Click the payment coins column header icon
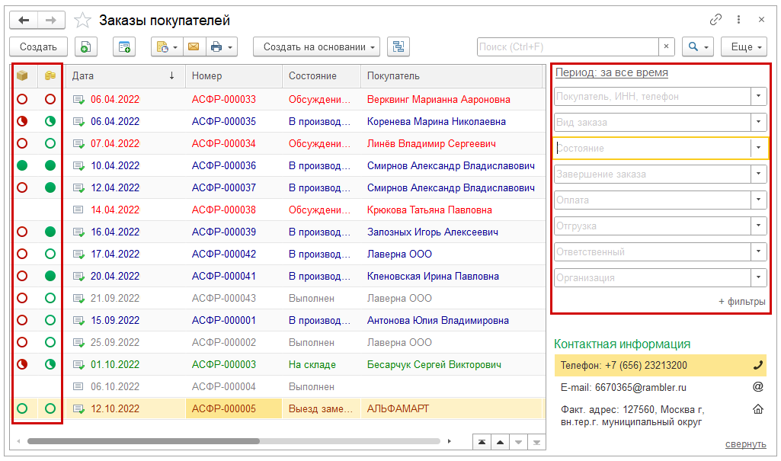 point(50,75)
